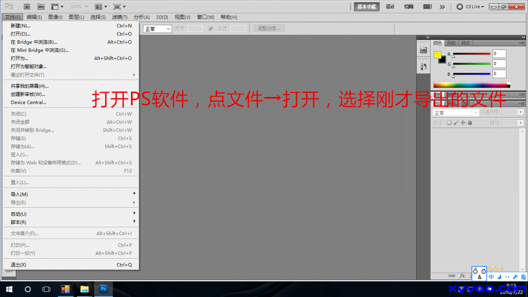Open the collapsed Mini Bridge panel icon
528x297 pixels.
(423, 50)
